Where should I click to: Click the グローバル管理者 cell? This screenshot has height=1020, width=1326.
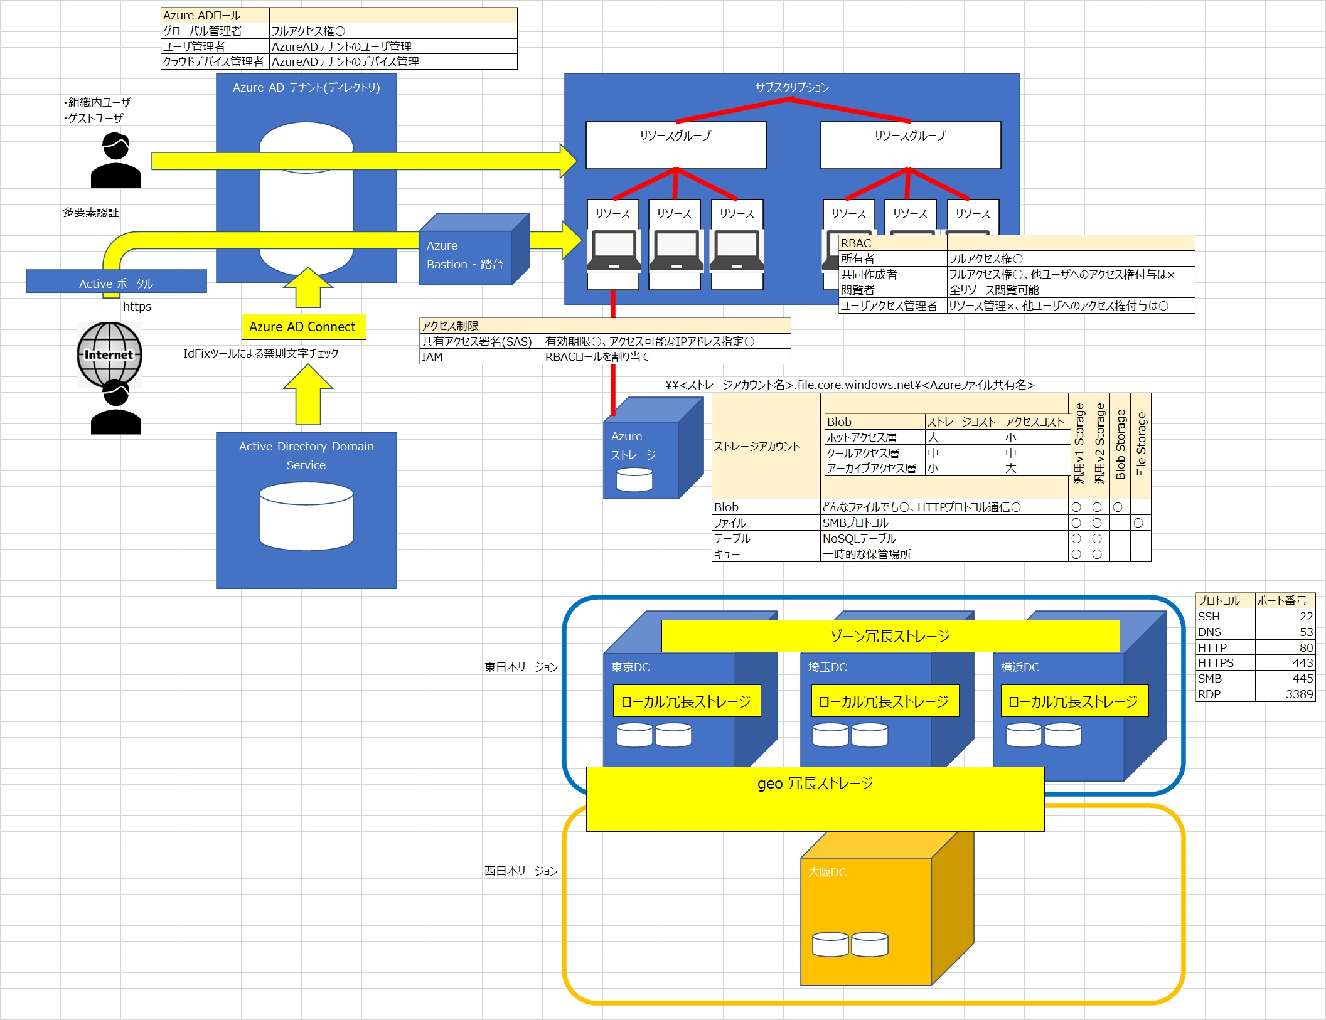pos(215,31)
